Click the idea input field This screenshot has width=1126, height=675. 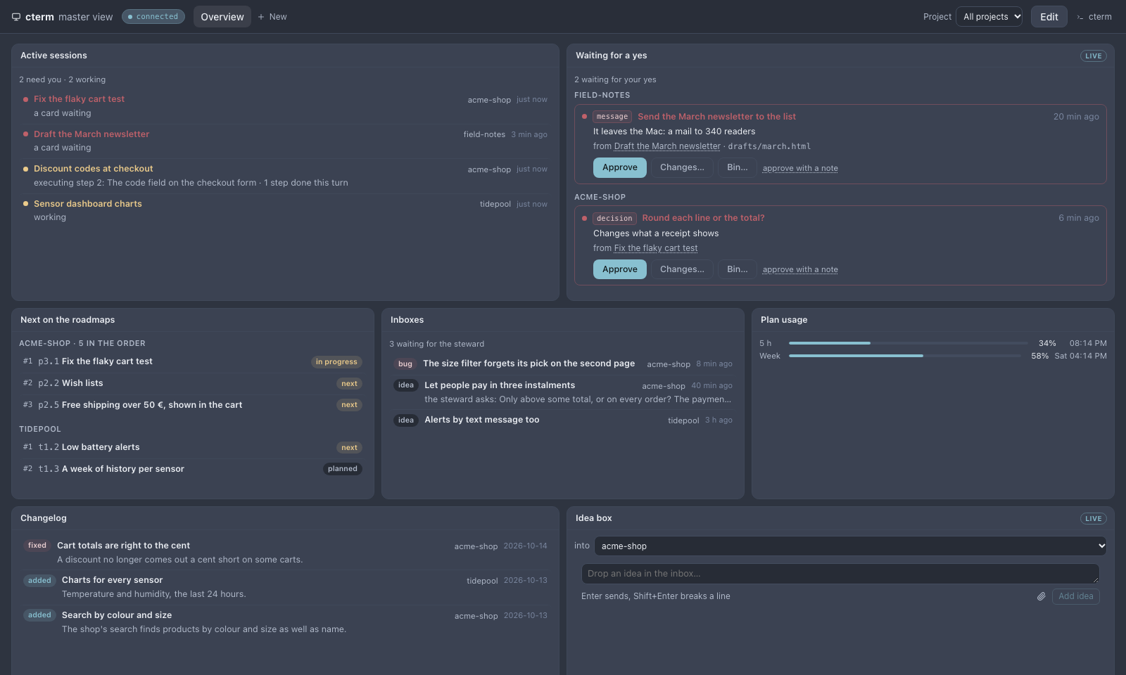point(840,574)
